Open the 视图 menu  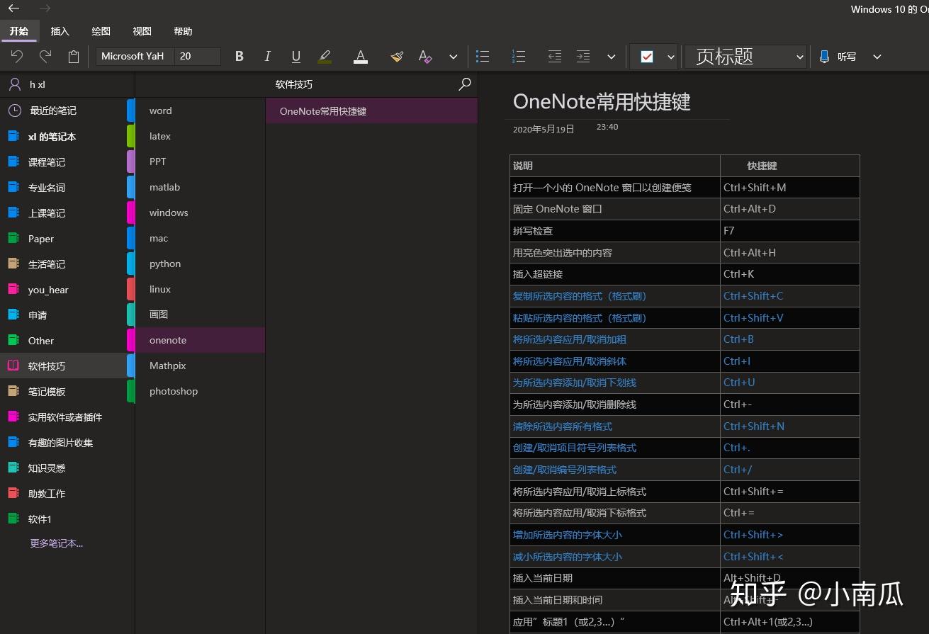(x=141, y=31)
